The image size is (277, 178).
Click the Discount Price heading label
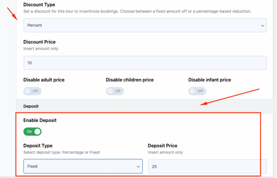(39, 42)
